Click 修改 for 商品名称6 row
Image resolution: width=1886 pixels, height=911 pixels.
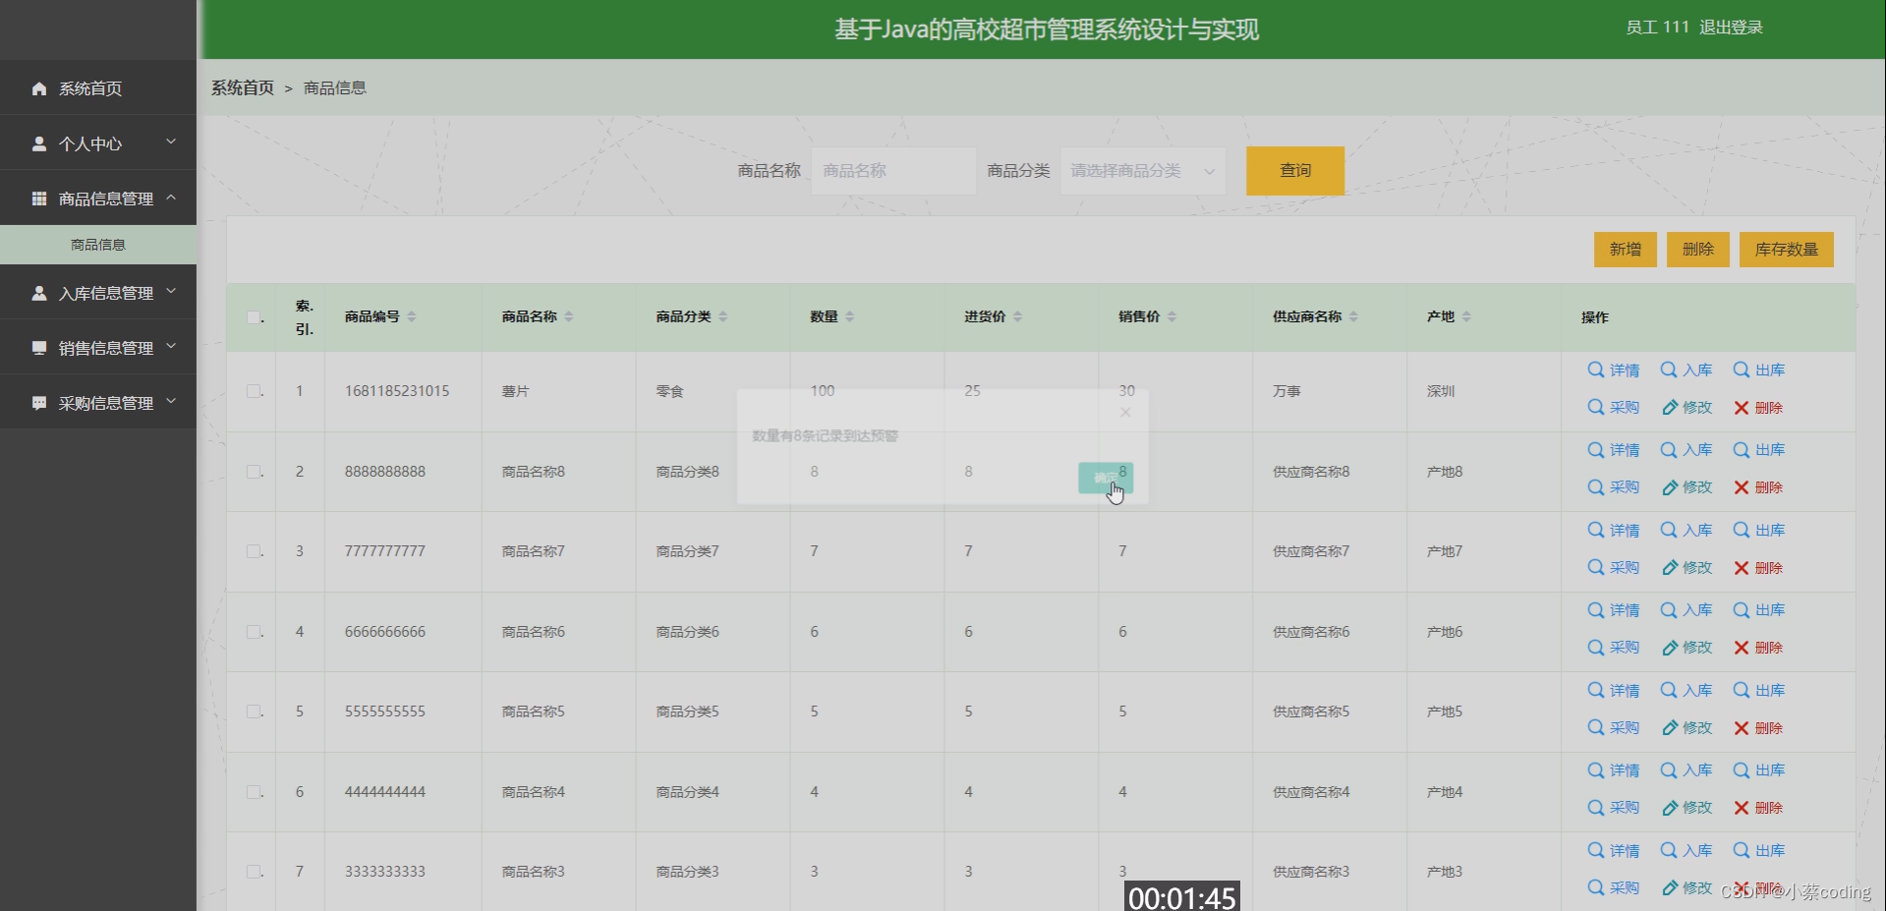click(1686, 648)
